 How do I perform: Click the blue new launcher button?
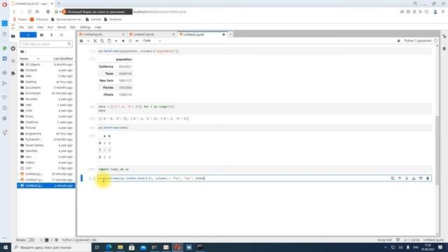click(28, 35)
